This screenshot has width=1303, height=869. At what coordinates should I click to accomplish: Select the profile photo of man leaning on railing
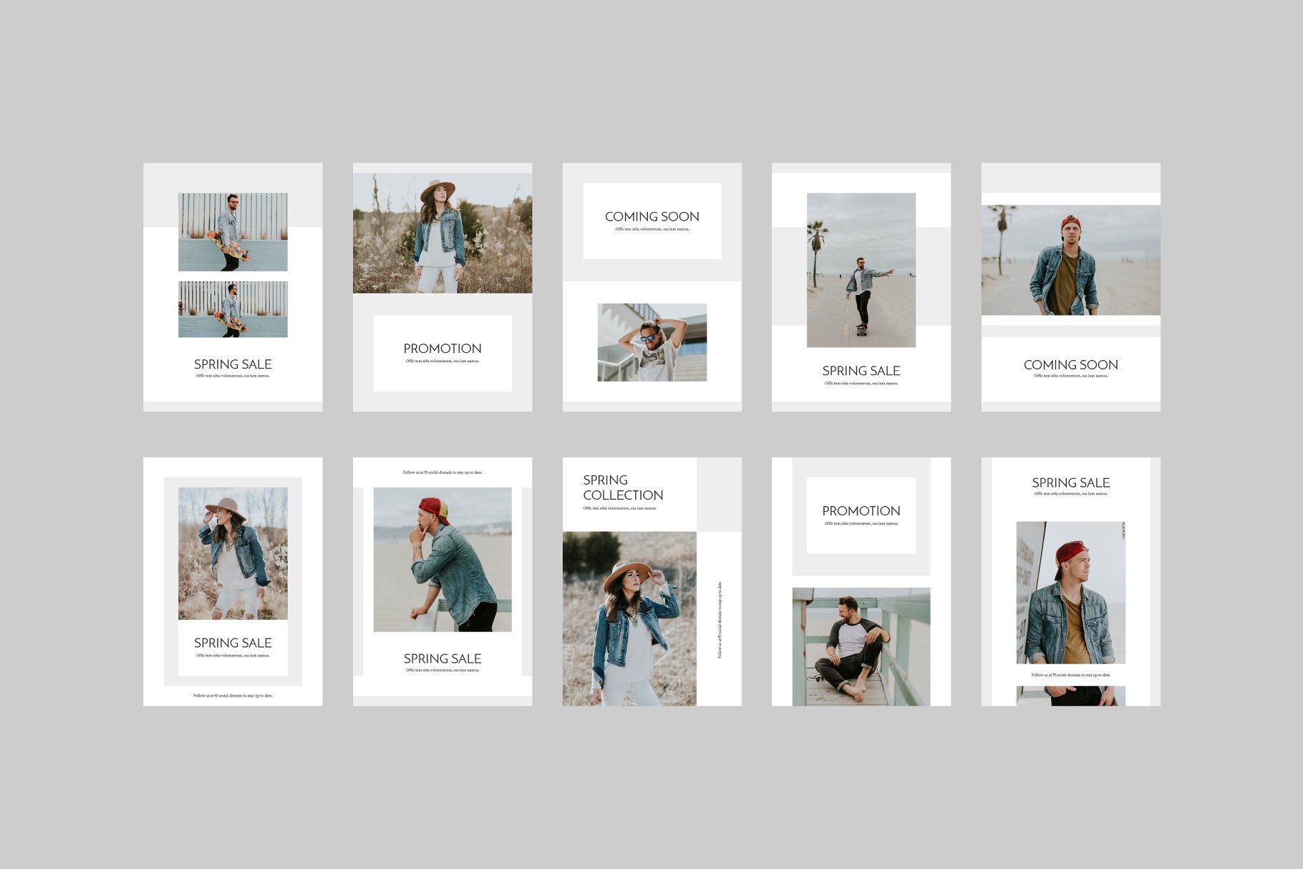(x=442, y=559)
